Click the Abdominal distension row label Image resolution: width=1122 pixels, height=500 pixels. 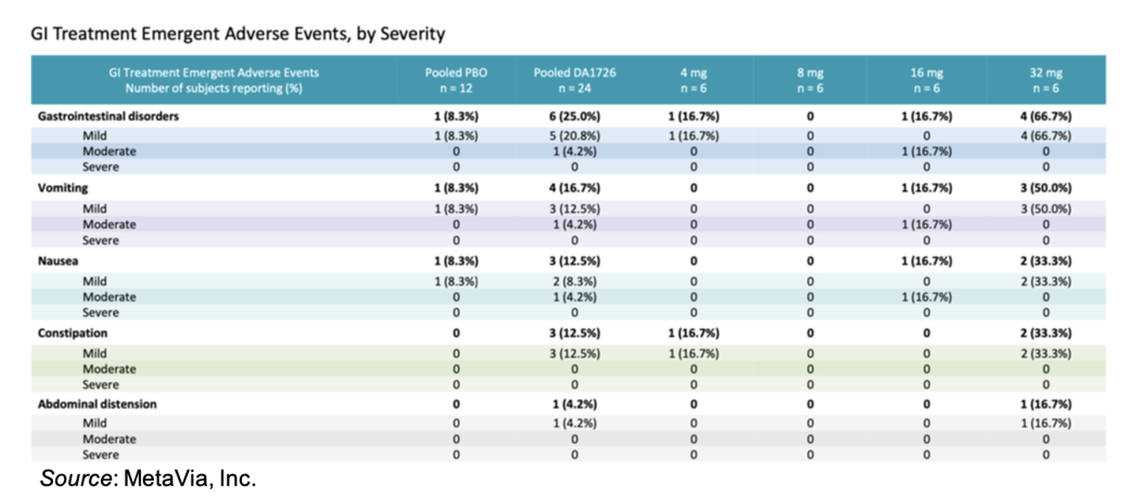click(97, 404)
